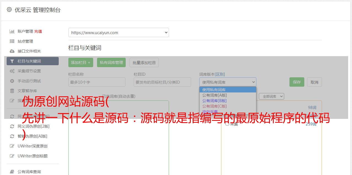Click the 259词 count

pos(311,124)
